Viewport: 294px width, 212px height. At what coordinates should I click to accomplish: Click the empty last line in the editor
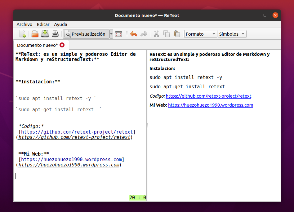[80, 176]
